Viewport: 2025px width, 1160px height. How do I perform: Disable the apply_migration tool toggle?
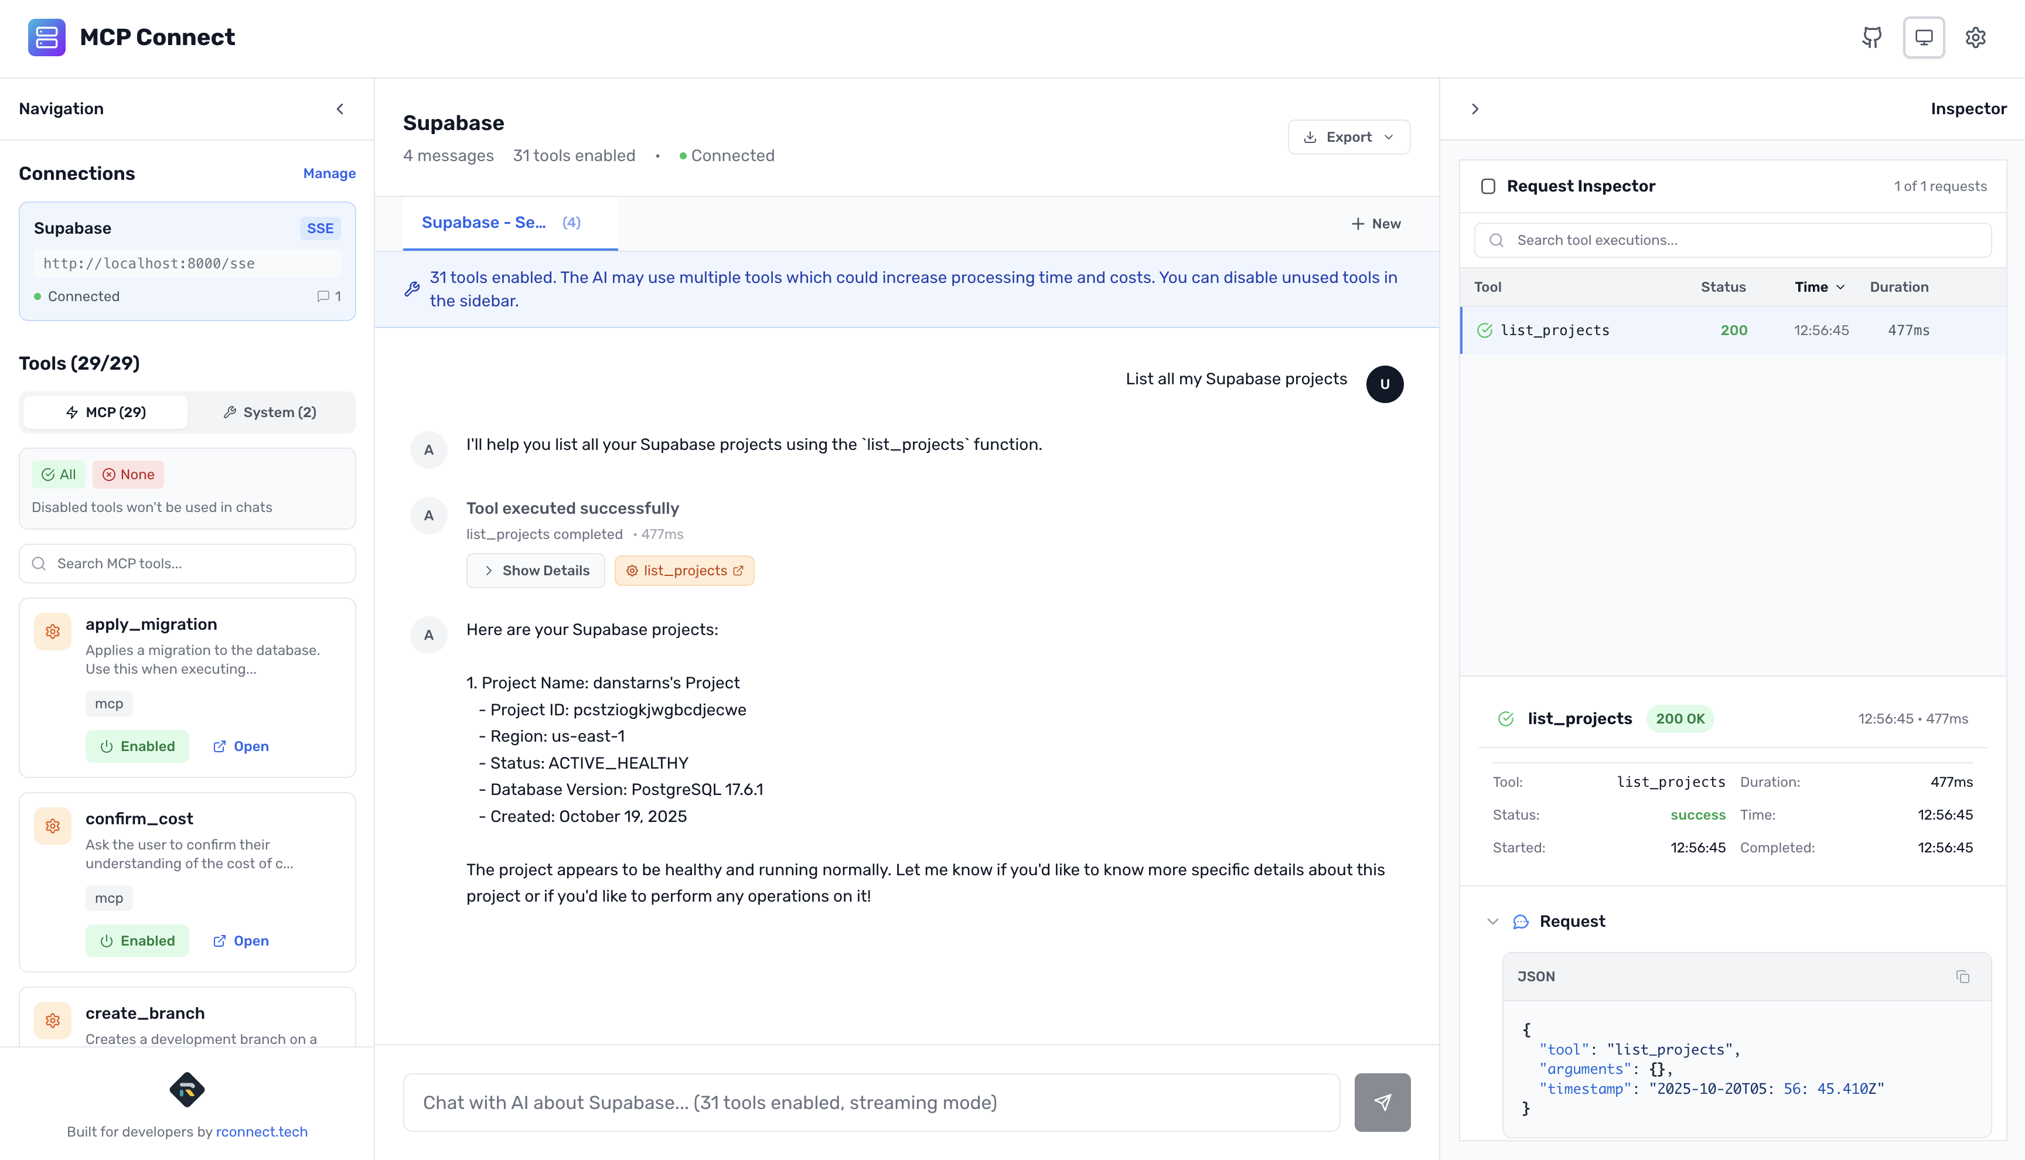[137, 746]
